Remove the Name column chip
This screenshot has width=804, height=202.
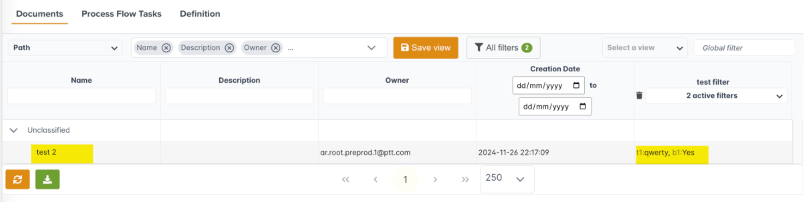click(x=166, y=48)
